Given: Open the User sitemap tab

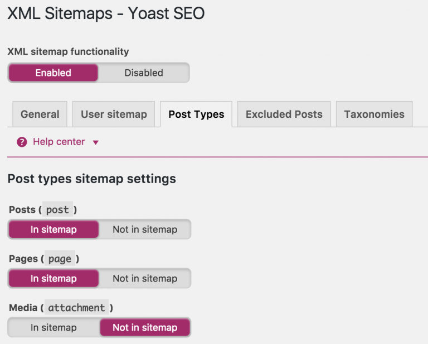Looking at the screenshot, I should click(114, 114).
